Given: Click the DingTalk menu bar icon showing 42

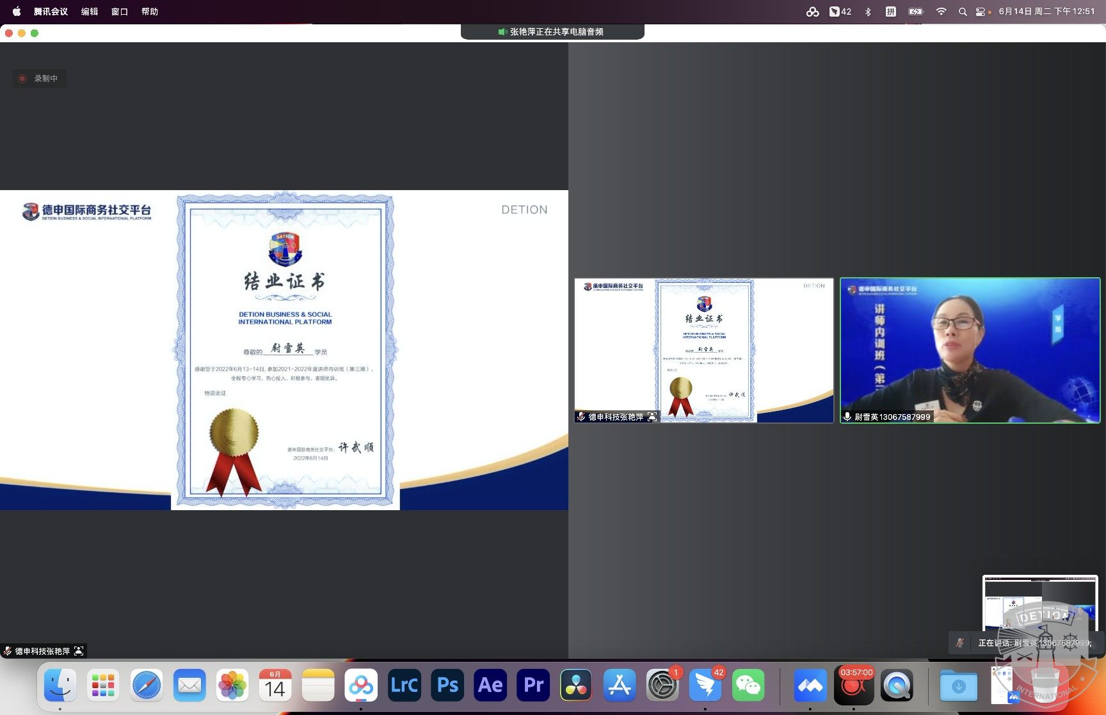Looking at the screenshot, I should (x=840, y=12).
